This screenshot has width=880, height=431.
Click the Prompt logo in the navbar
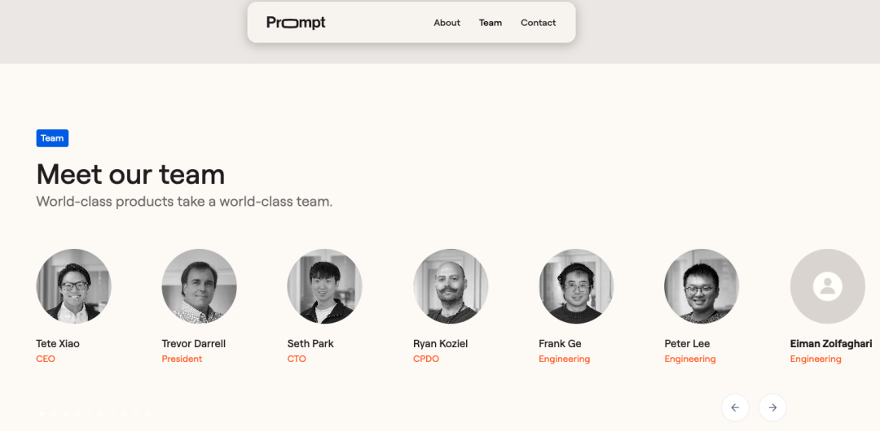[296, 23]
